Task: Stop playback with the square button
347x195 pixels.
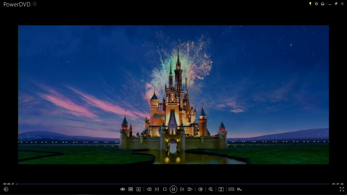Action: point(165,189)
